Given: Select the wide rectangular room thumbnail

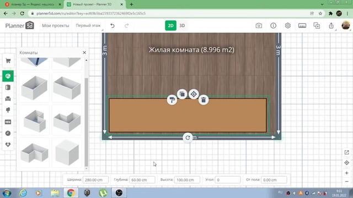Looking at the screenshot, I should click(x=67, y=87).
